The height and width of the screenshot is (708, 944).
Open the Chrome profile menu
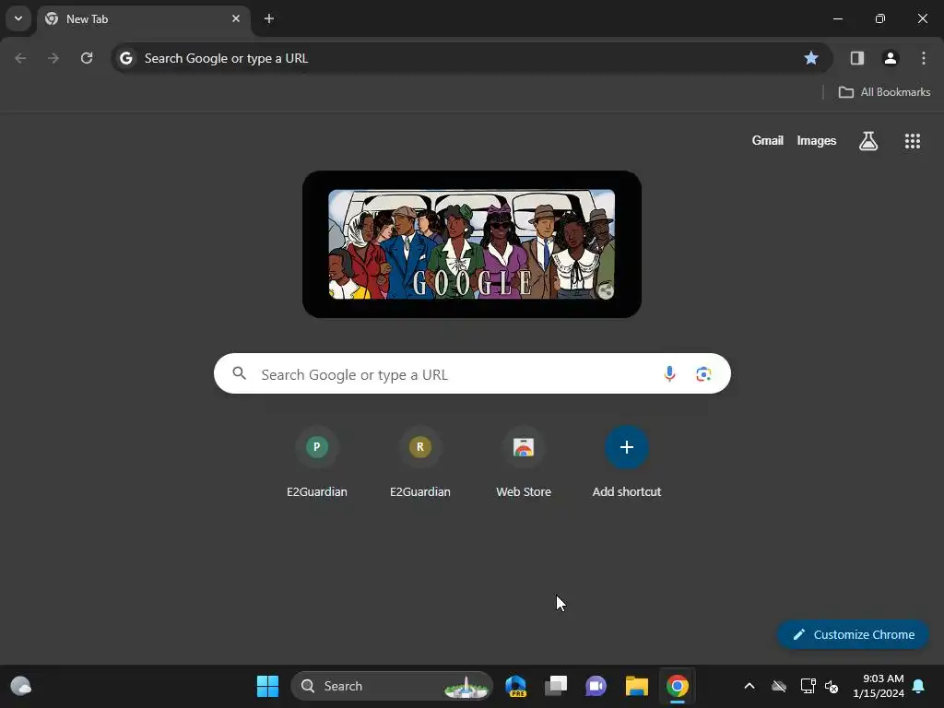[891, 58]
